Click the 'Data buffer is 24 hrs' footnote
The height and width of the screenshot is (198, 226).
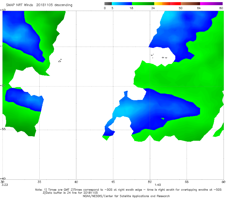click(x=70, y=193)
